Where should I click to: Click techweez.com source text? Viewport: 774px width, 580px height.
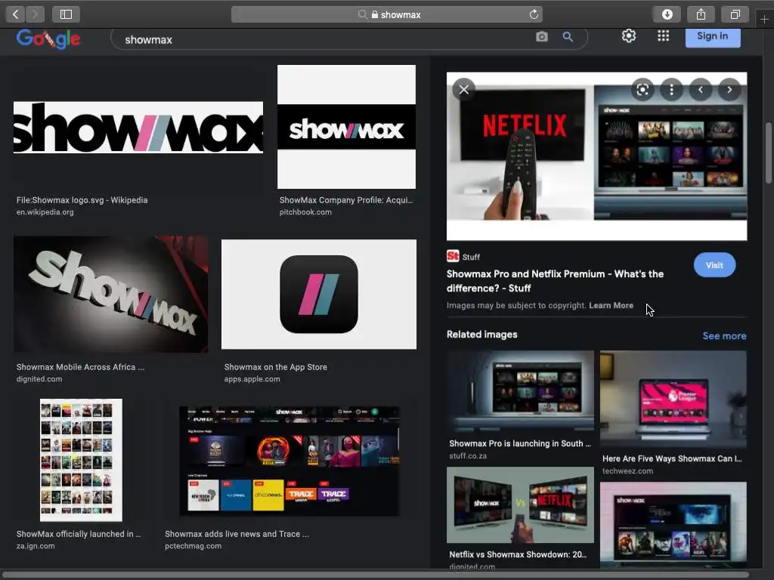coord(627,471)
